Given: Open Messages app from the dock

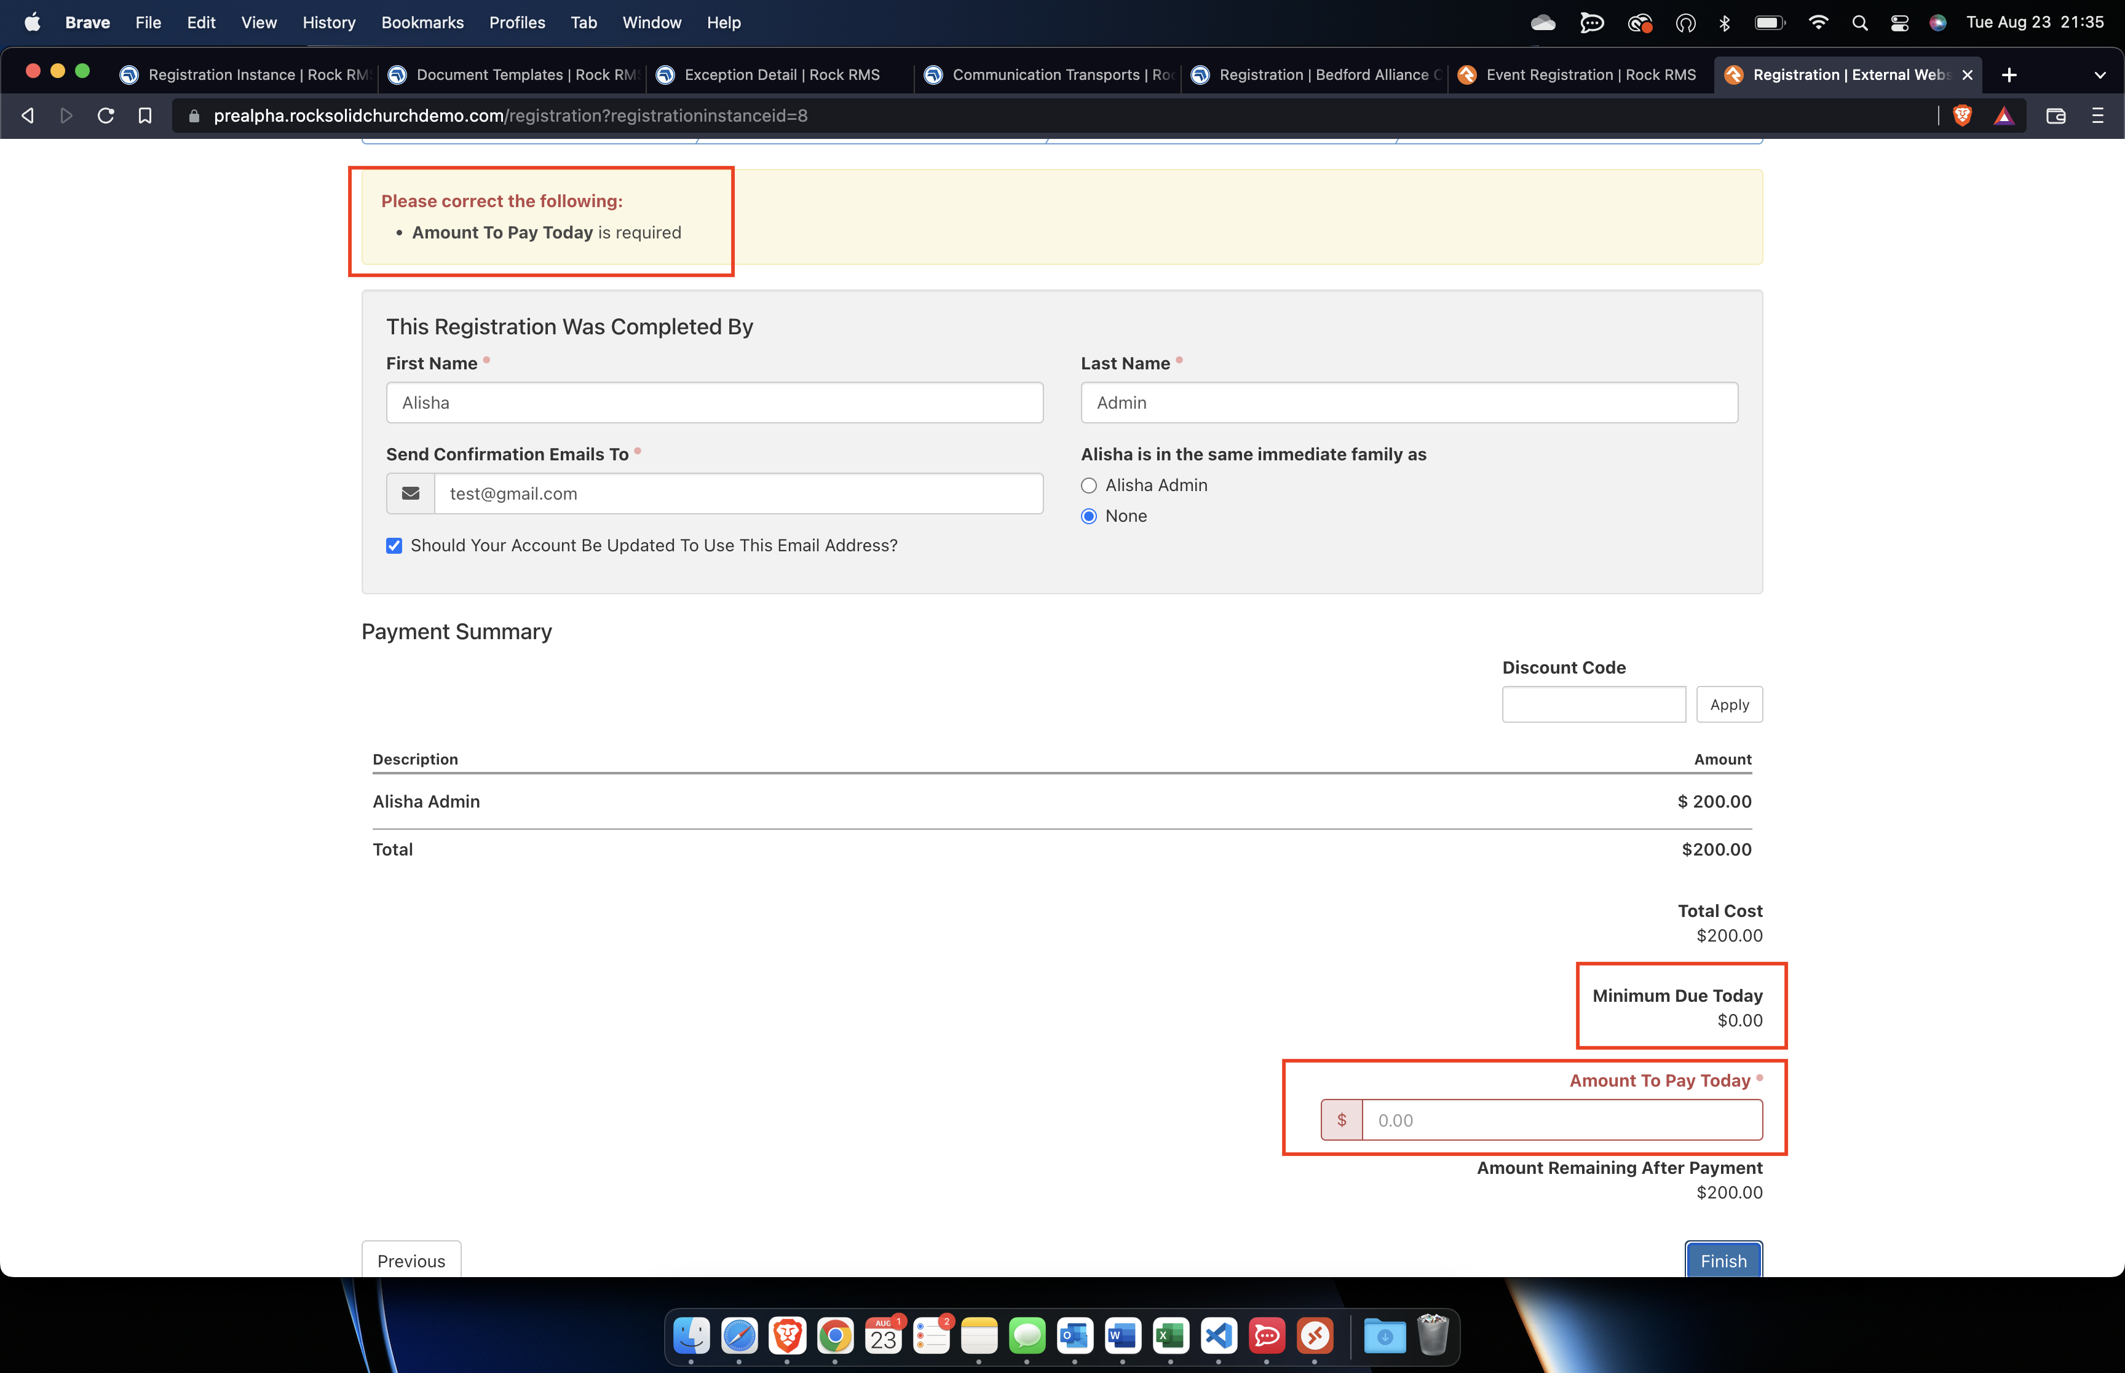Looking at the screenshot, I should point(1027,1336).
